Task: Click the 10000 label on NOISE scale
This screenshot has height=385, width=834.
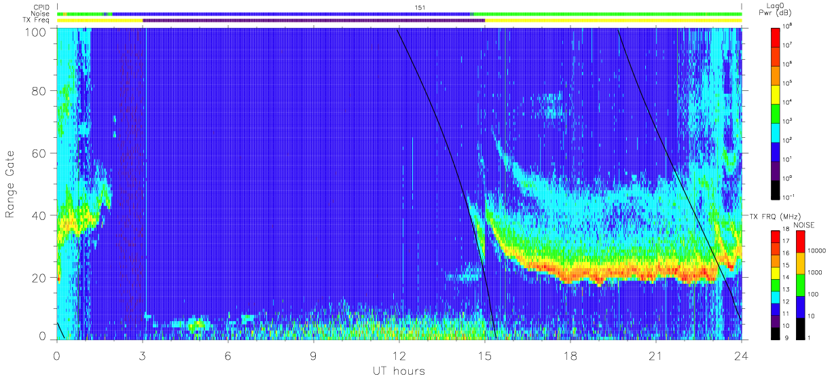Action: click(818, 252)
